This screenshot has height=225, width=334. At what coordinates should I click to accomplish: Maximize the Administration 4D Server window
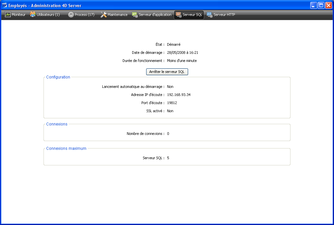pyautogui.click(x=321, y=6)
